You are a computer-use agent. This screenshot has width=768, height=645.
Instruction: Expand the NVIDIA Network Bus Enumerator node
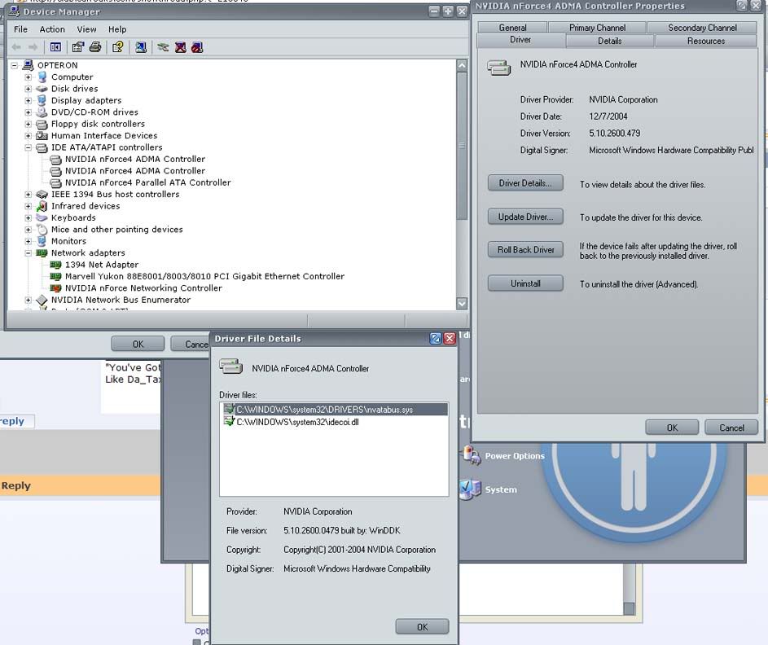tap(28, 300)
